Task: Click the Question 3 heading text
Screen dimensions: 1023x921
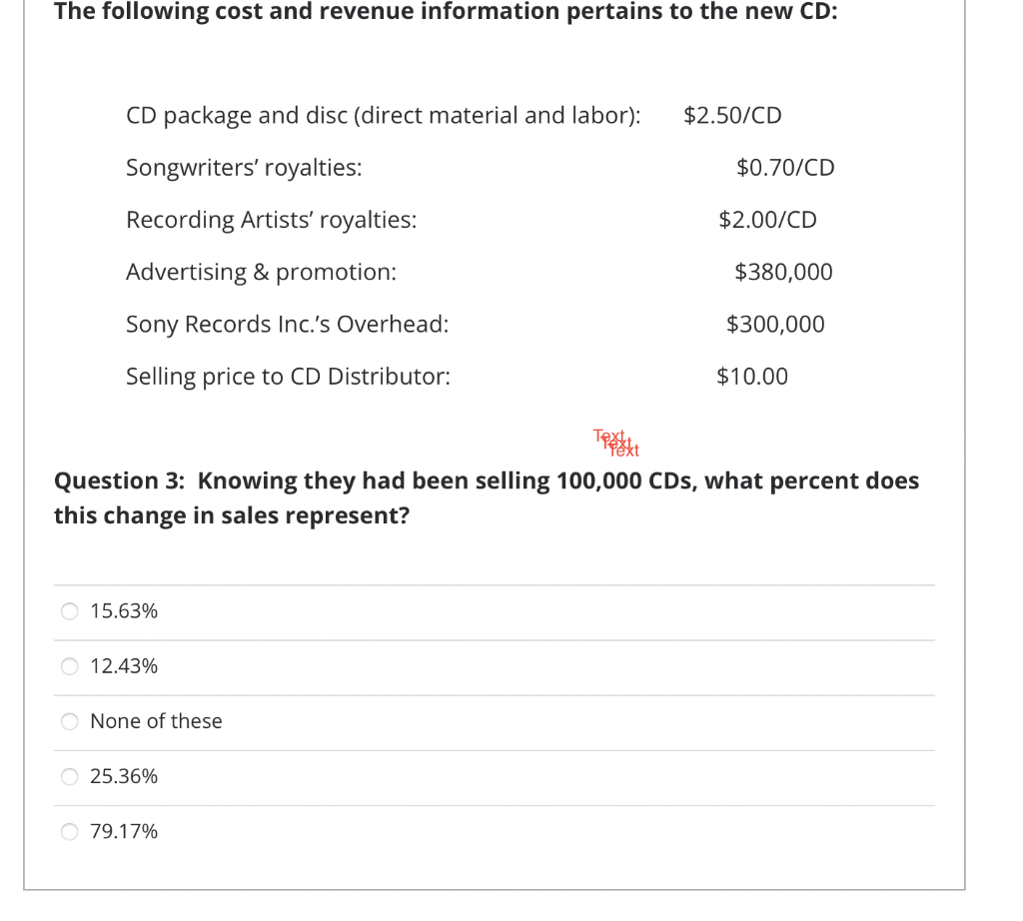Action: click(486, 497)
